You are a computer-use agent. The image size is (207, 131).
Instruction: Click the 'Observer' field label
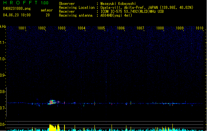click(x=67, y=4)
